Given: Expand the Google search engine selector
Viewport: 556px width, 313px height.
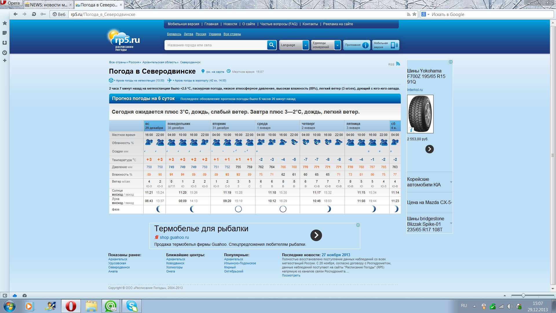Looking at the screenshot, I should click(425, 14).
